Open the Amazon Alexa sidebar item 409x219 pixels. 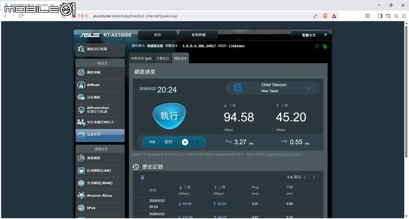100,195
